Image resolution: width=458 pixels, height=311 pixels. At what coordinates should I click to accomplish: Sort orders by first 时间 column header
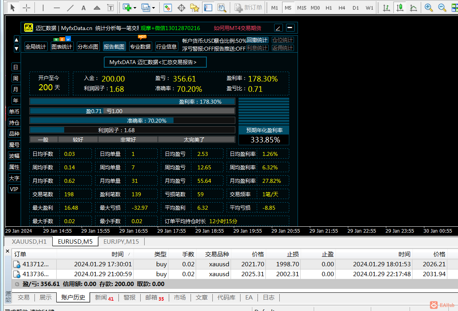click(95, 254)
